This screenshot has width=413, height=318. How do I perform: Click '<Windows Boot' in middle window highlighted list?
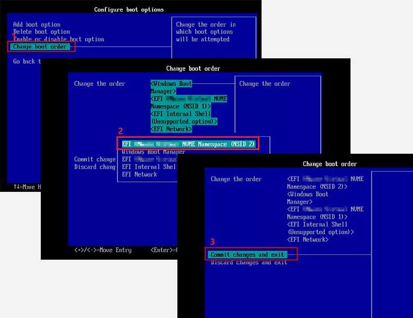(171, 84)
